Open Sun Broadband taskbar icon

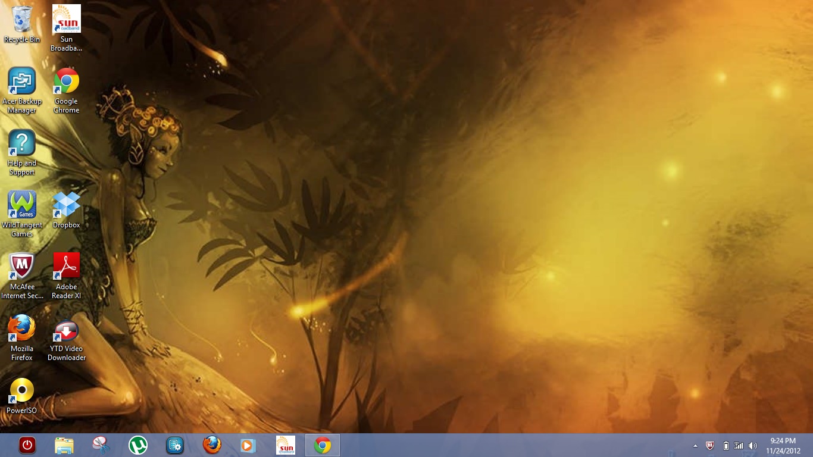(286, 445)
